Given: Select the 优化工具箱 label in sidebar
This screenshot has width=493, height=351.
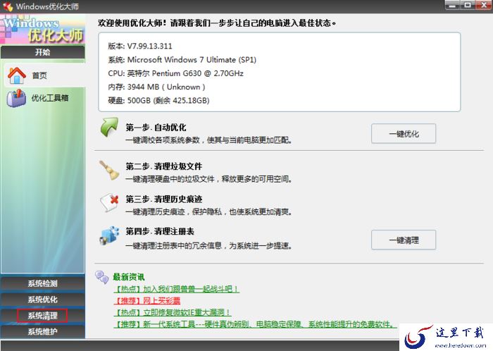Looking at the screenshot, I should pos(50,98).
